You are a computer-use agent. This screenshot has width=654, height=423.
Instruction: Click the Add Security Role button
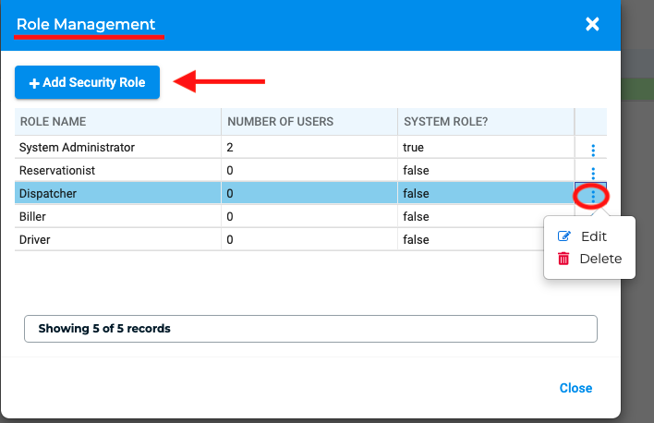(87, 82)
